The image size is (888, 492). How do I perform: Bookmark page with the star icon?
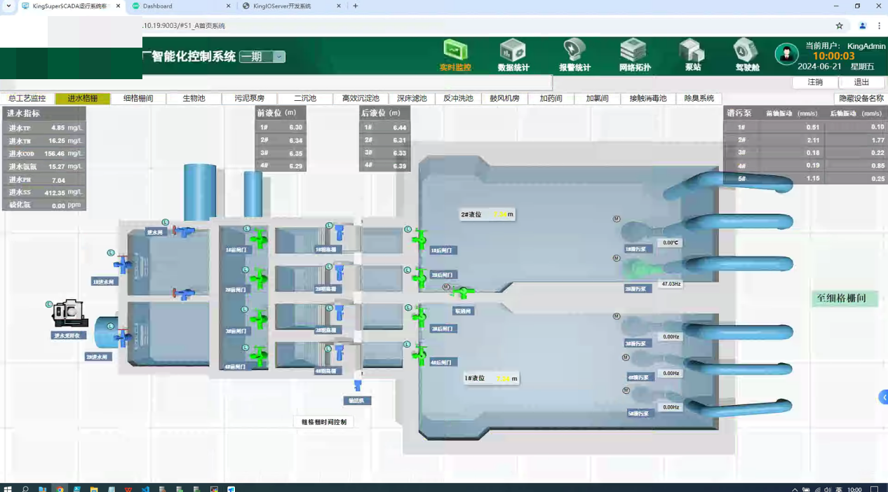(x=840, y=26)
